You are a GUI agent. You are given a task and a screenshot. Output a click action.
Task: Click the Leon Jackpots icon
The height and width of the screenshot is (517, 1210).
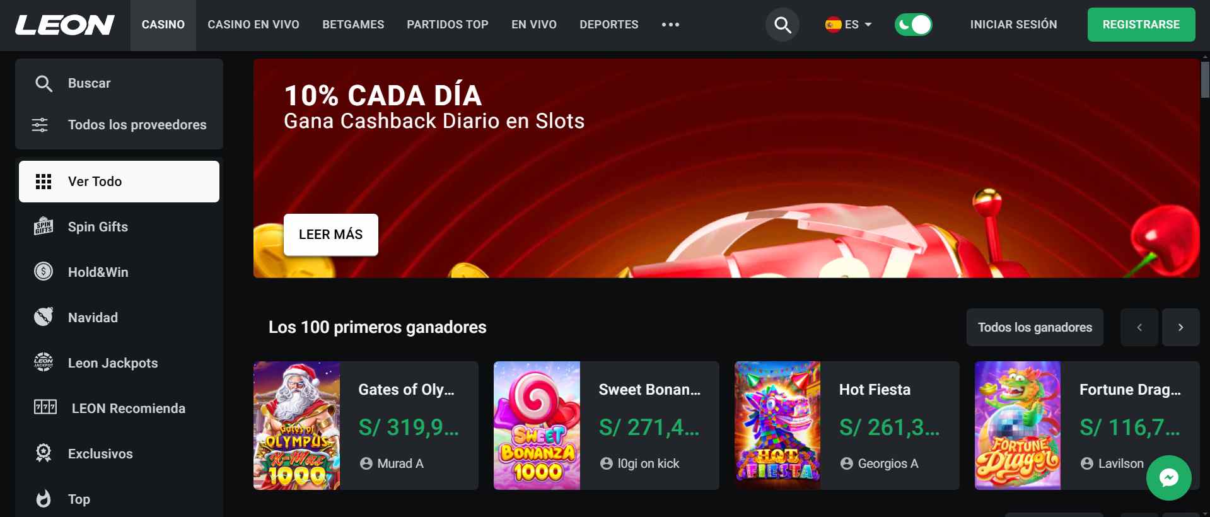44,363
